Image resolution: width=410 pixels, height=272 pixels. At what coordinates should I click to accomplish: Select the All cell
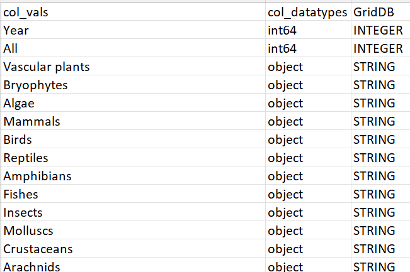tap(11, 48)
